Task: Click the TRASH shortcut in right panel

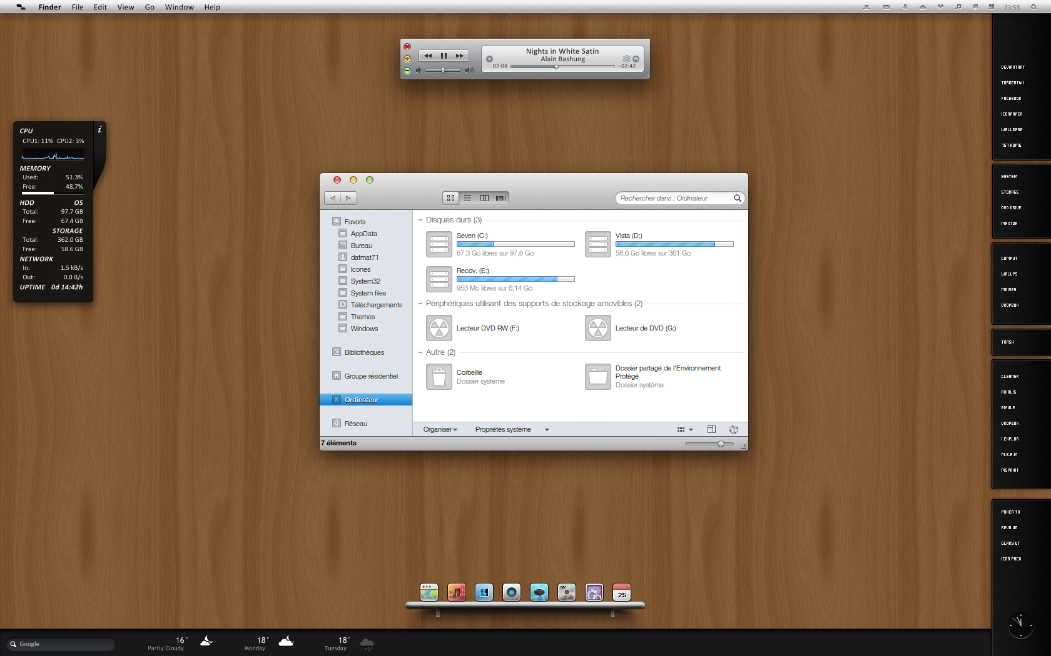Action: pos(1007,342)
